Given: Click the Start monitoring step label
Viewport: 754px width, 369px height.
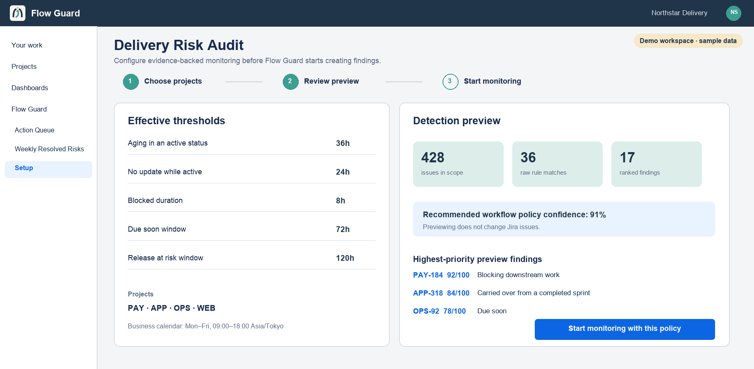Looking at the screenshot, I should click(x=493, y=81).
